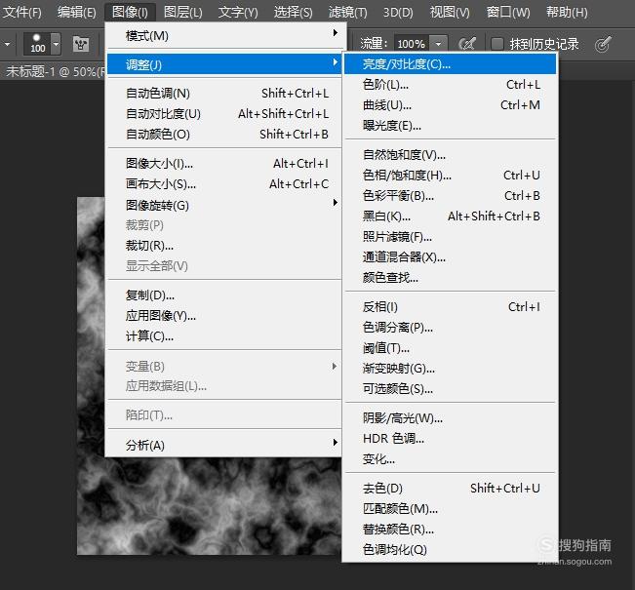Image resolution: width=635 pixels, height=590 pixels.
Task: Open the 编辑(E) menu
Action: pyautogui.click(x=77, y=12)
